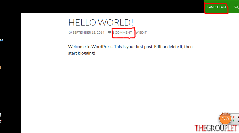Viewport: 239px width, 133px height.
Task: Click the September 18, 2014 date link
Action: (88, 33)
